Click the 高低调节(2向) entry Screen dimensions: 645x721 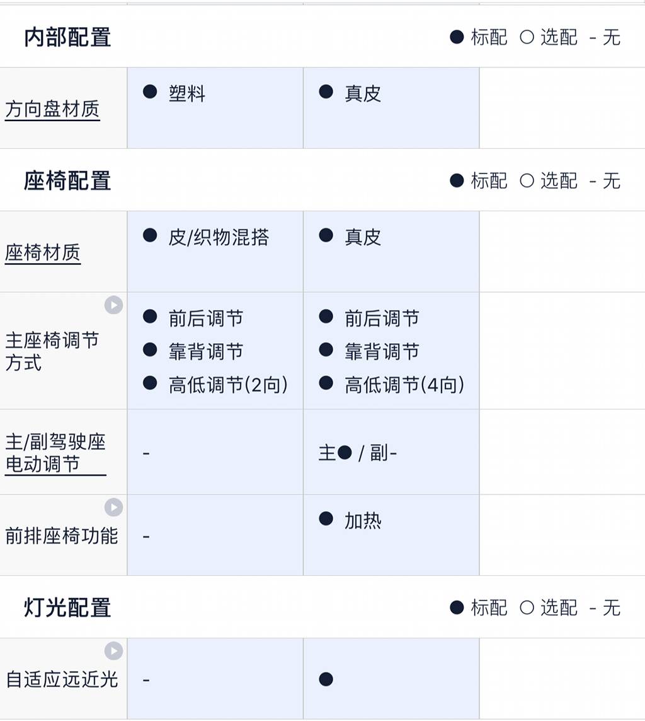(227, 384)
